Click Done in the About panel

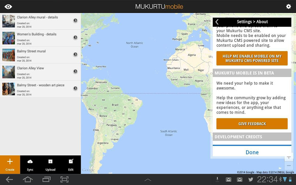(x=252, y=152)
